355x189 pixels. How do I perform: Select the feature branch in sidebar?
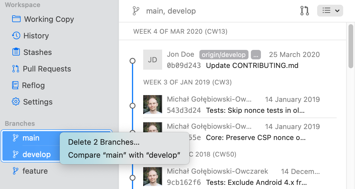[x=35, y=171]
